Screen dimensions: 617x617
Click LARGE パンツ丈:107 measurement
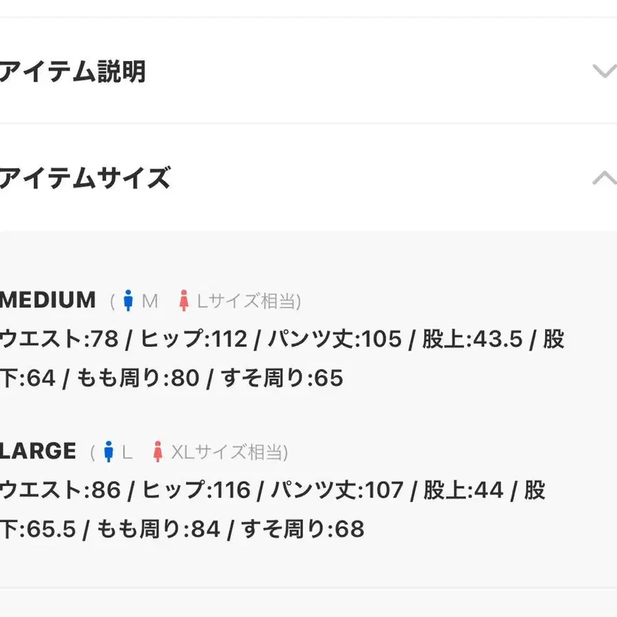point(337,490)
